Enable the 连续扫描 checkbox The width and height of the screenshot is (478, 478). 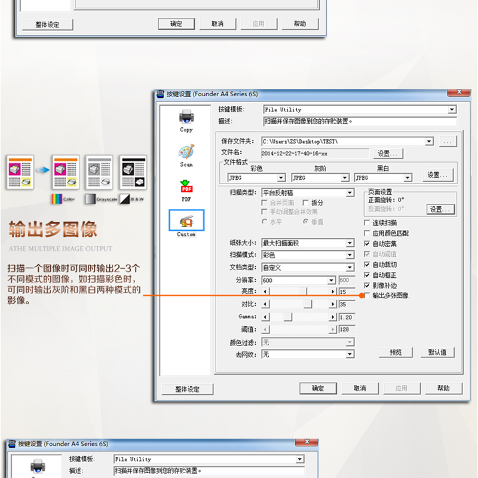point(367,223)
